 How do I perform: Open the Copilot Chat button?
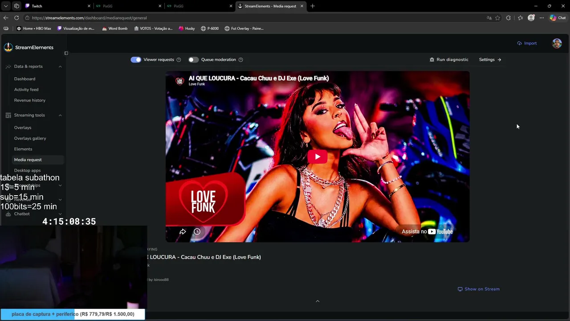pos(558,18)
